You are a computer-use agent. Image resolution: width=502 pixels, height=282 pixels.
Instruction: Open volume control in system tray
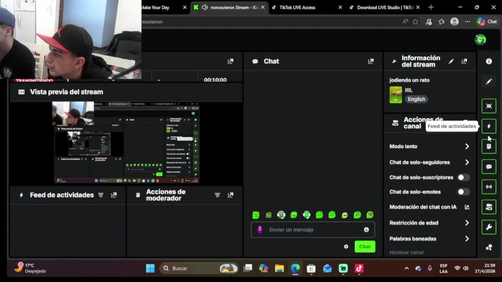[466, 268]
